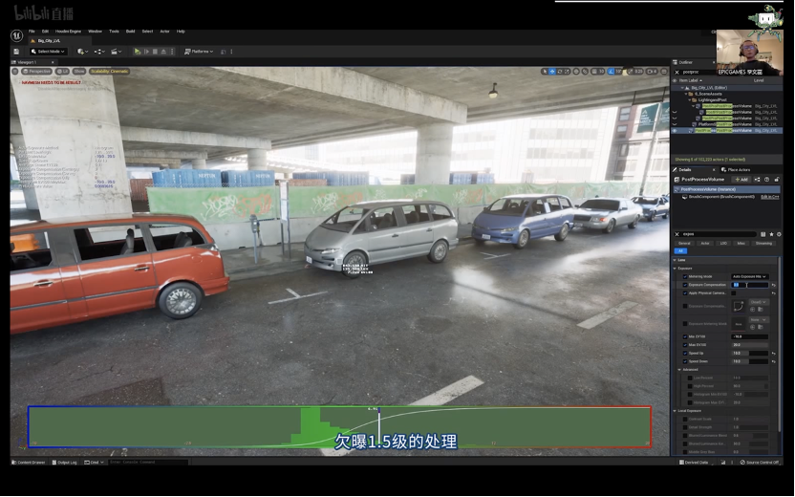Toggle the coordinate space globe icon
This screenshot has height=497, width=795.
coord(576,72)
